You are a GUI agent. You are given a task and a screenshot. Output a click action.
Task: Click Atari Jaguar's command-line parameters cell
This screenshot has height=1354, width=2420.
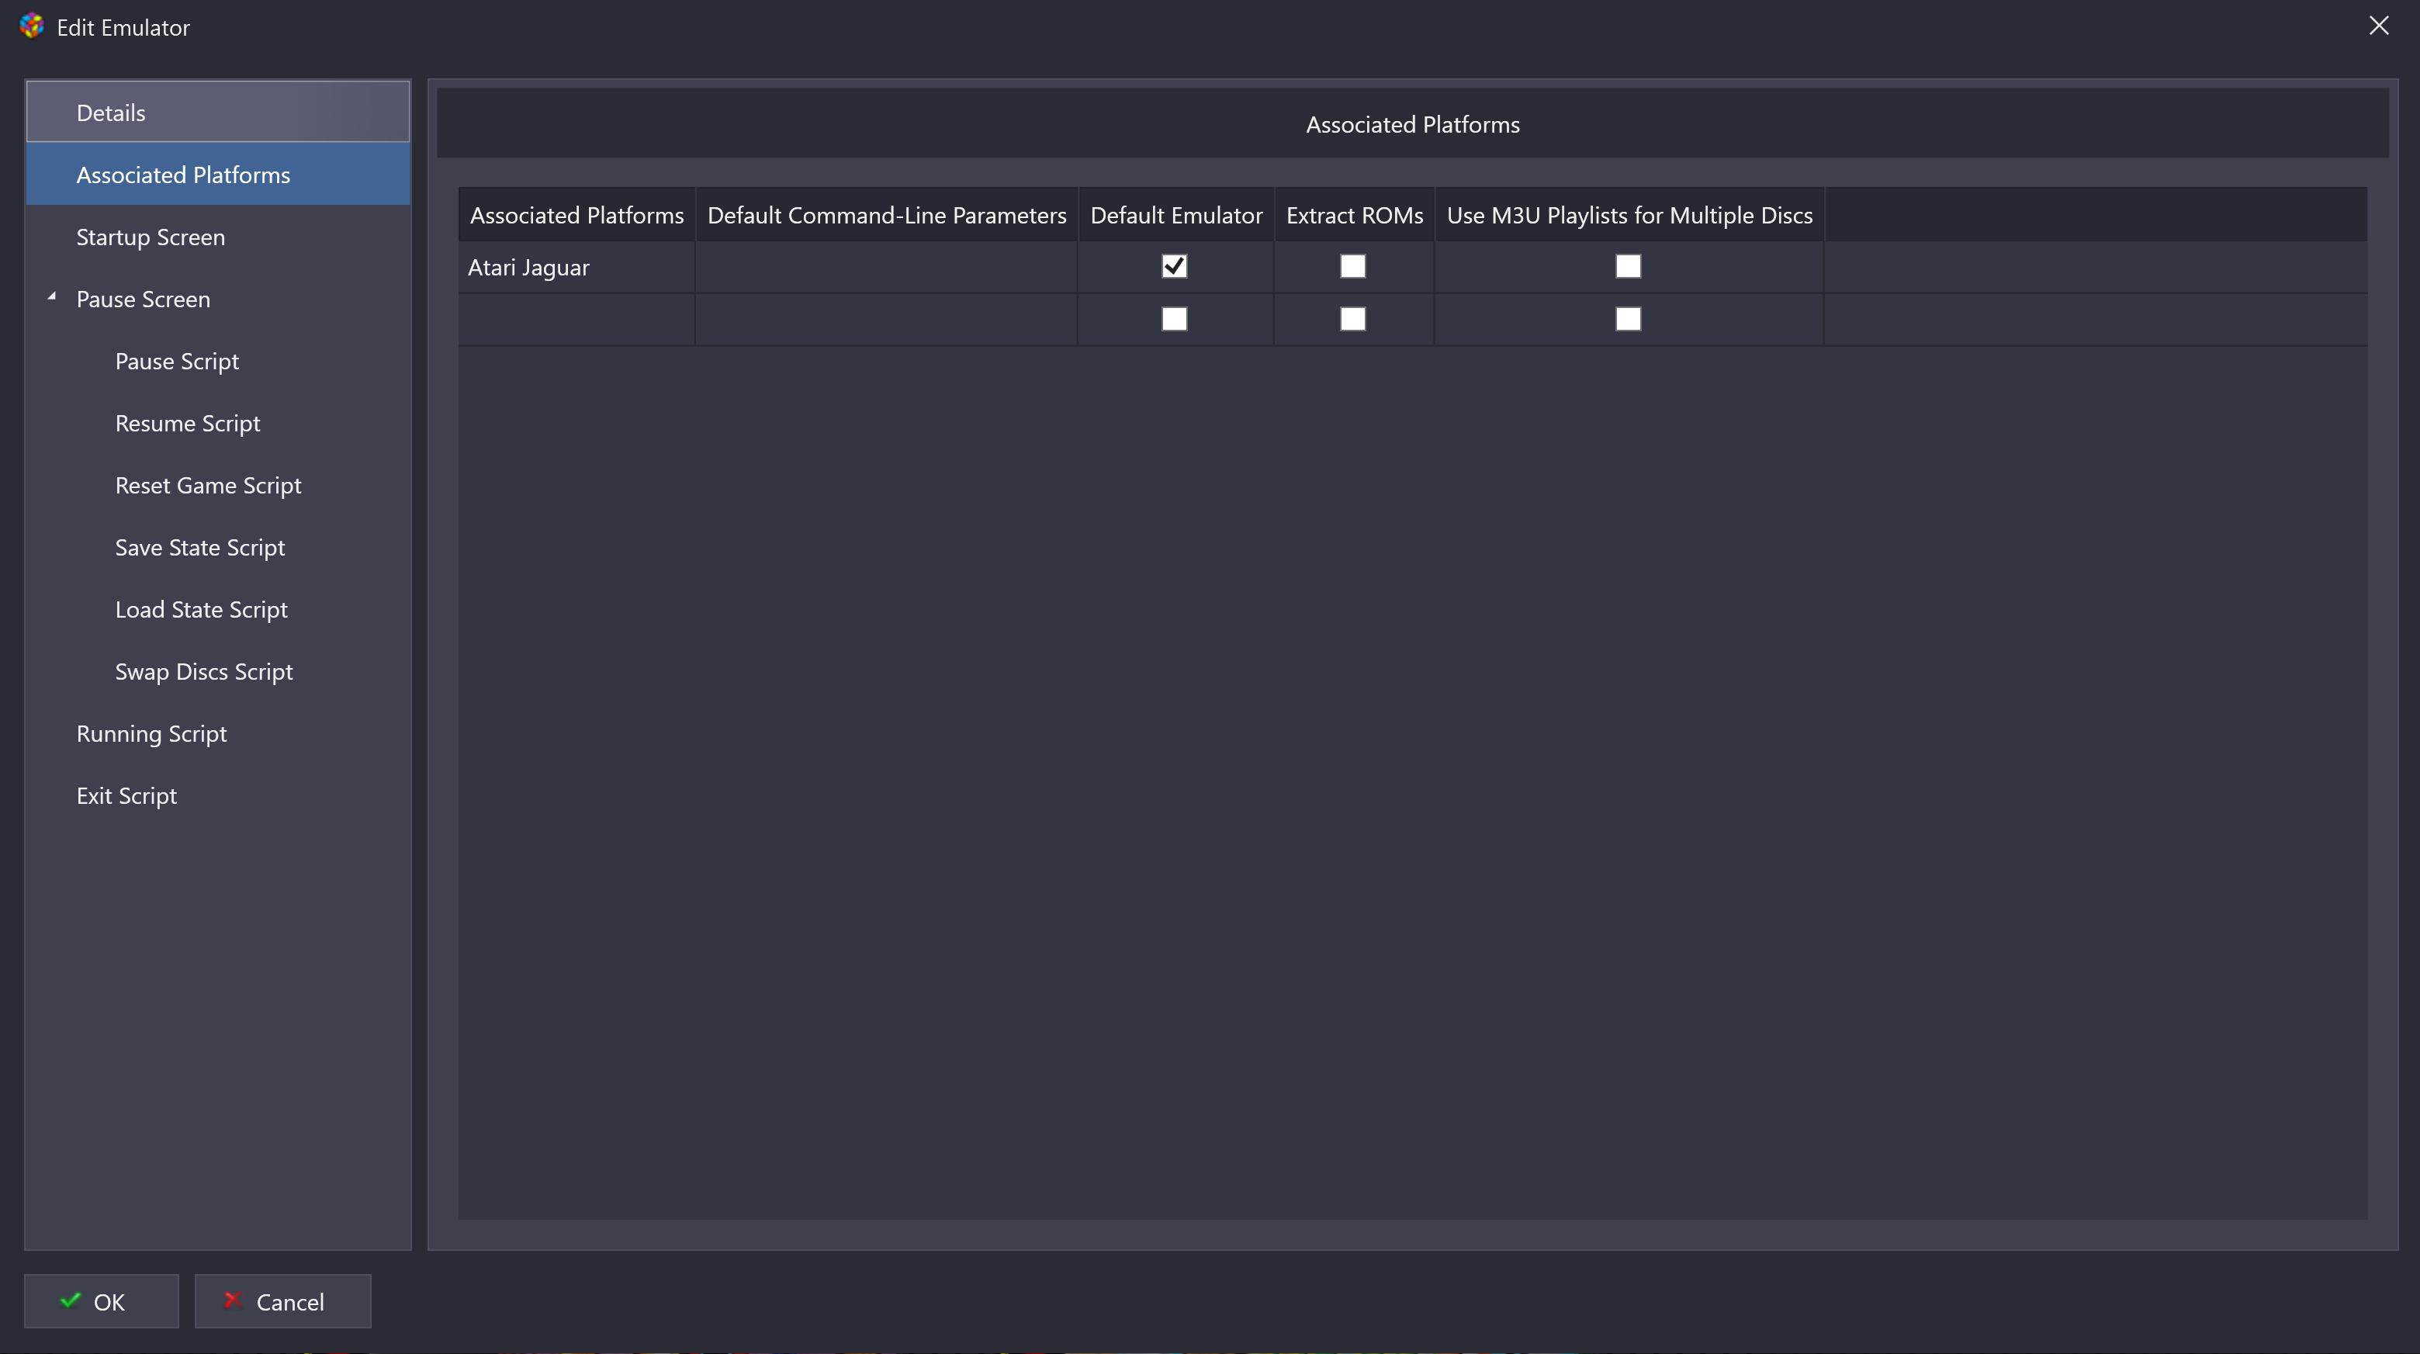[x=887, y=267]
